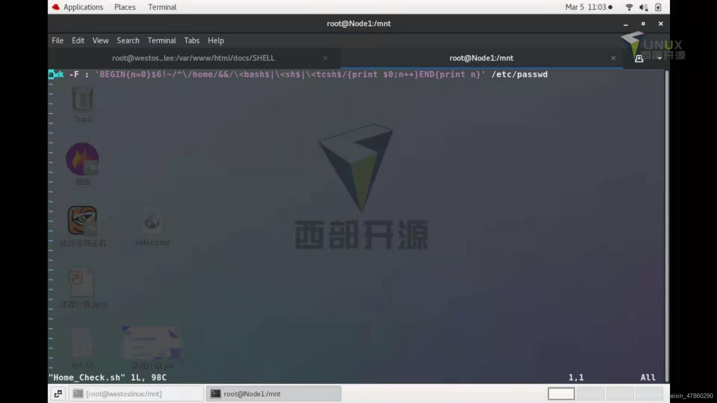The width and height of the screenshot is (717, 403).
Task: Open the View menu
Action: point(100,40)
